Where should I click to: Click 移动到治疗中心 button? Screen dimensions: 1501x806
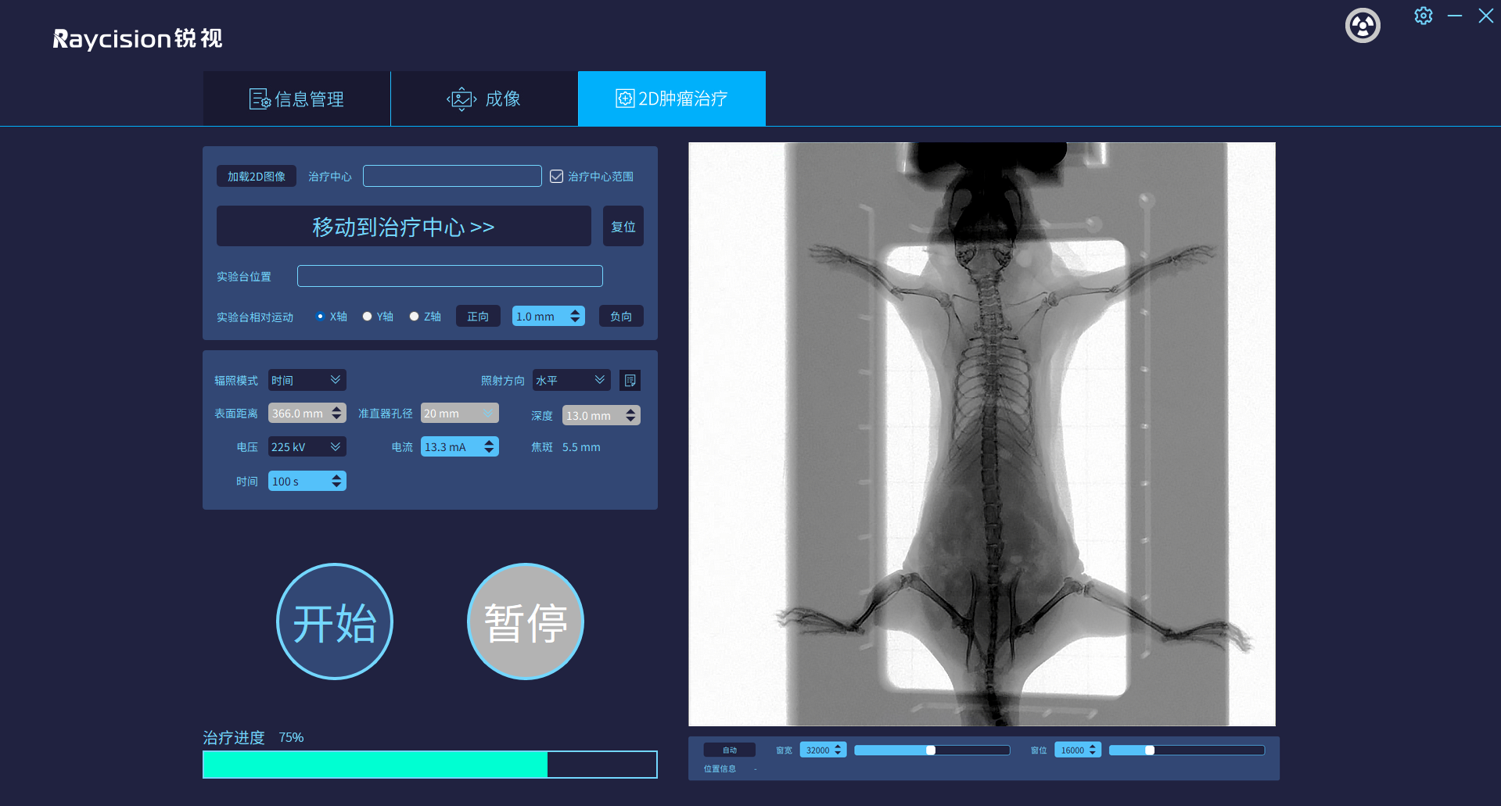pyautogui.click(x=404, y=226)
